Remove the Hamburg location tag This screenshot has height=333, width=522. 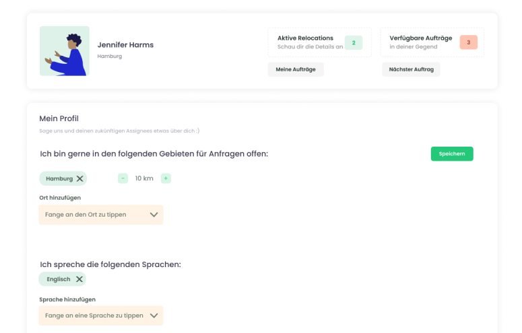pos(80,179)
